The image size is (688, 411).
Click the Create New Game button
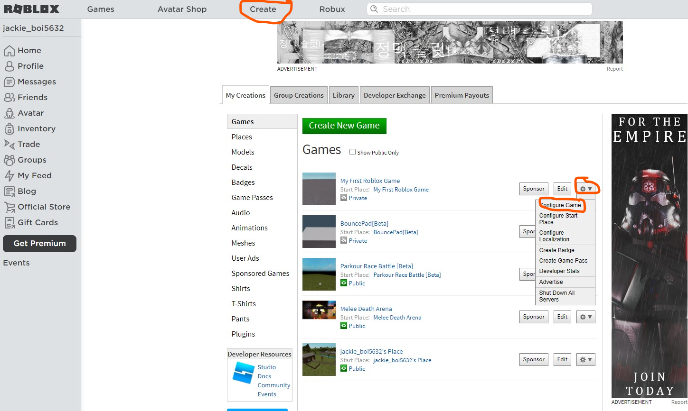pos(344,126)
